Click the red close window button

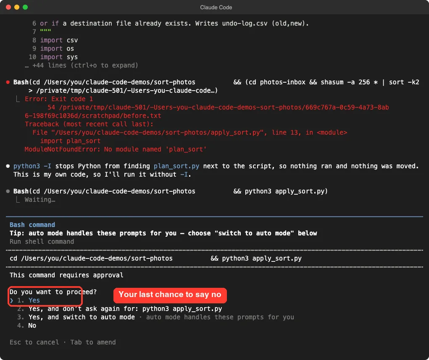pyautogui.click(x=8, y=7)
